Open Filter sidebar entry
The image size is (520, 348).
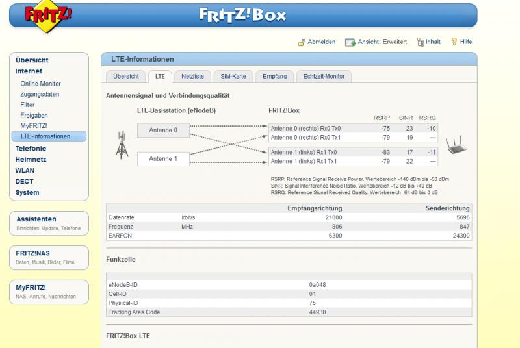[x=27, y=105]
